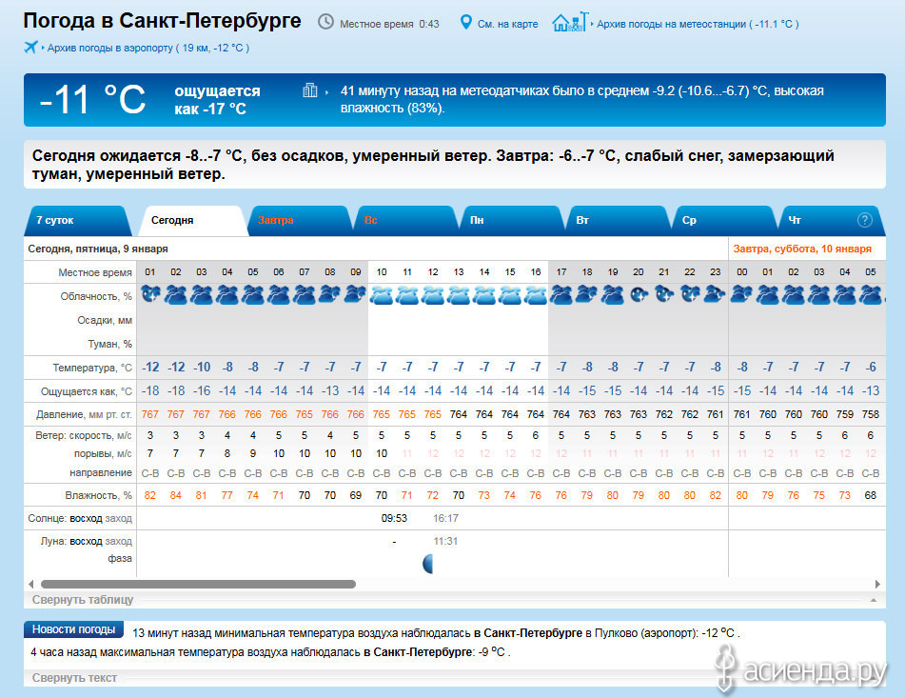The image size is (905, 698).
Task: Click the moon phase icon
Action: [428, 564]
